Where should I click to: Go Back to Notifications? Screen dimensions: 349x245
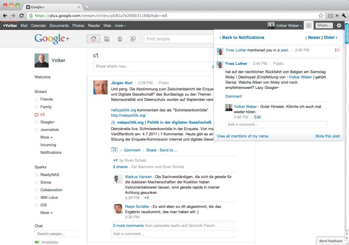click(x=242, y=37)
